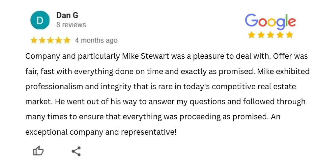319x167 pixels.
Task: Click the Google logo
Action: click(x=270, y=21)
